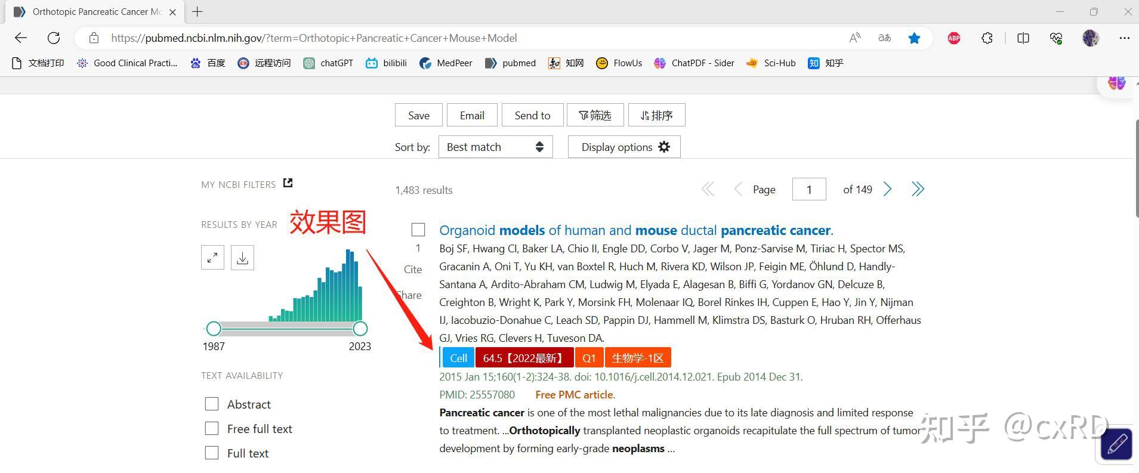
Task: Toggle split screen view icon
Action: click(x=1023, y=38)
